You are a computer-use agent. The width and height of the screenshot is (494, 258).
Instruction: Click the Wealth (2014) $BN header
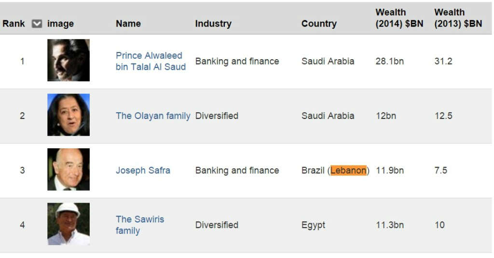tap(399, 18)
